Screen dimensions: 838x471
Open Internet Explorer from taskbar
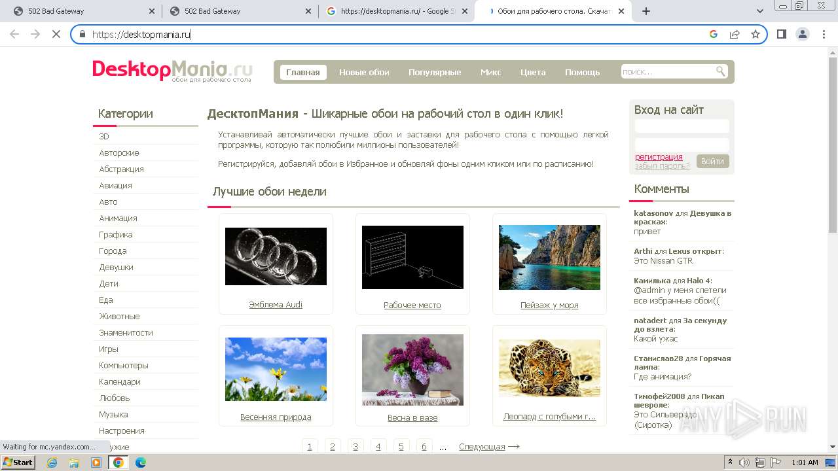click(52, 462)
